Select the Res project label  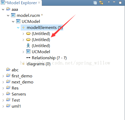coord(15,88)
